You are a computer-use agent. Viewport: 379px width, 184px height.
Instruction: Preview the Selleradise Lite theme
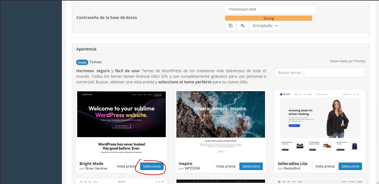325,166
